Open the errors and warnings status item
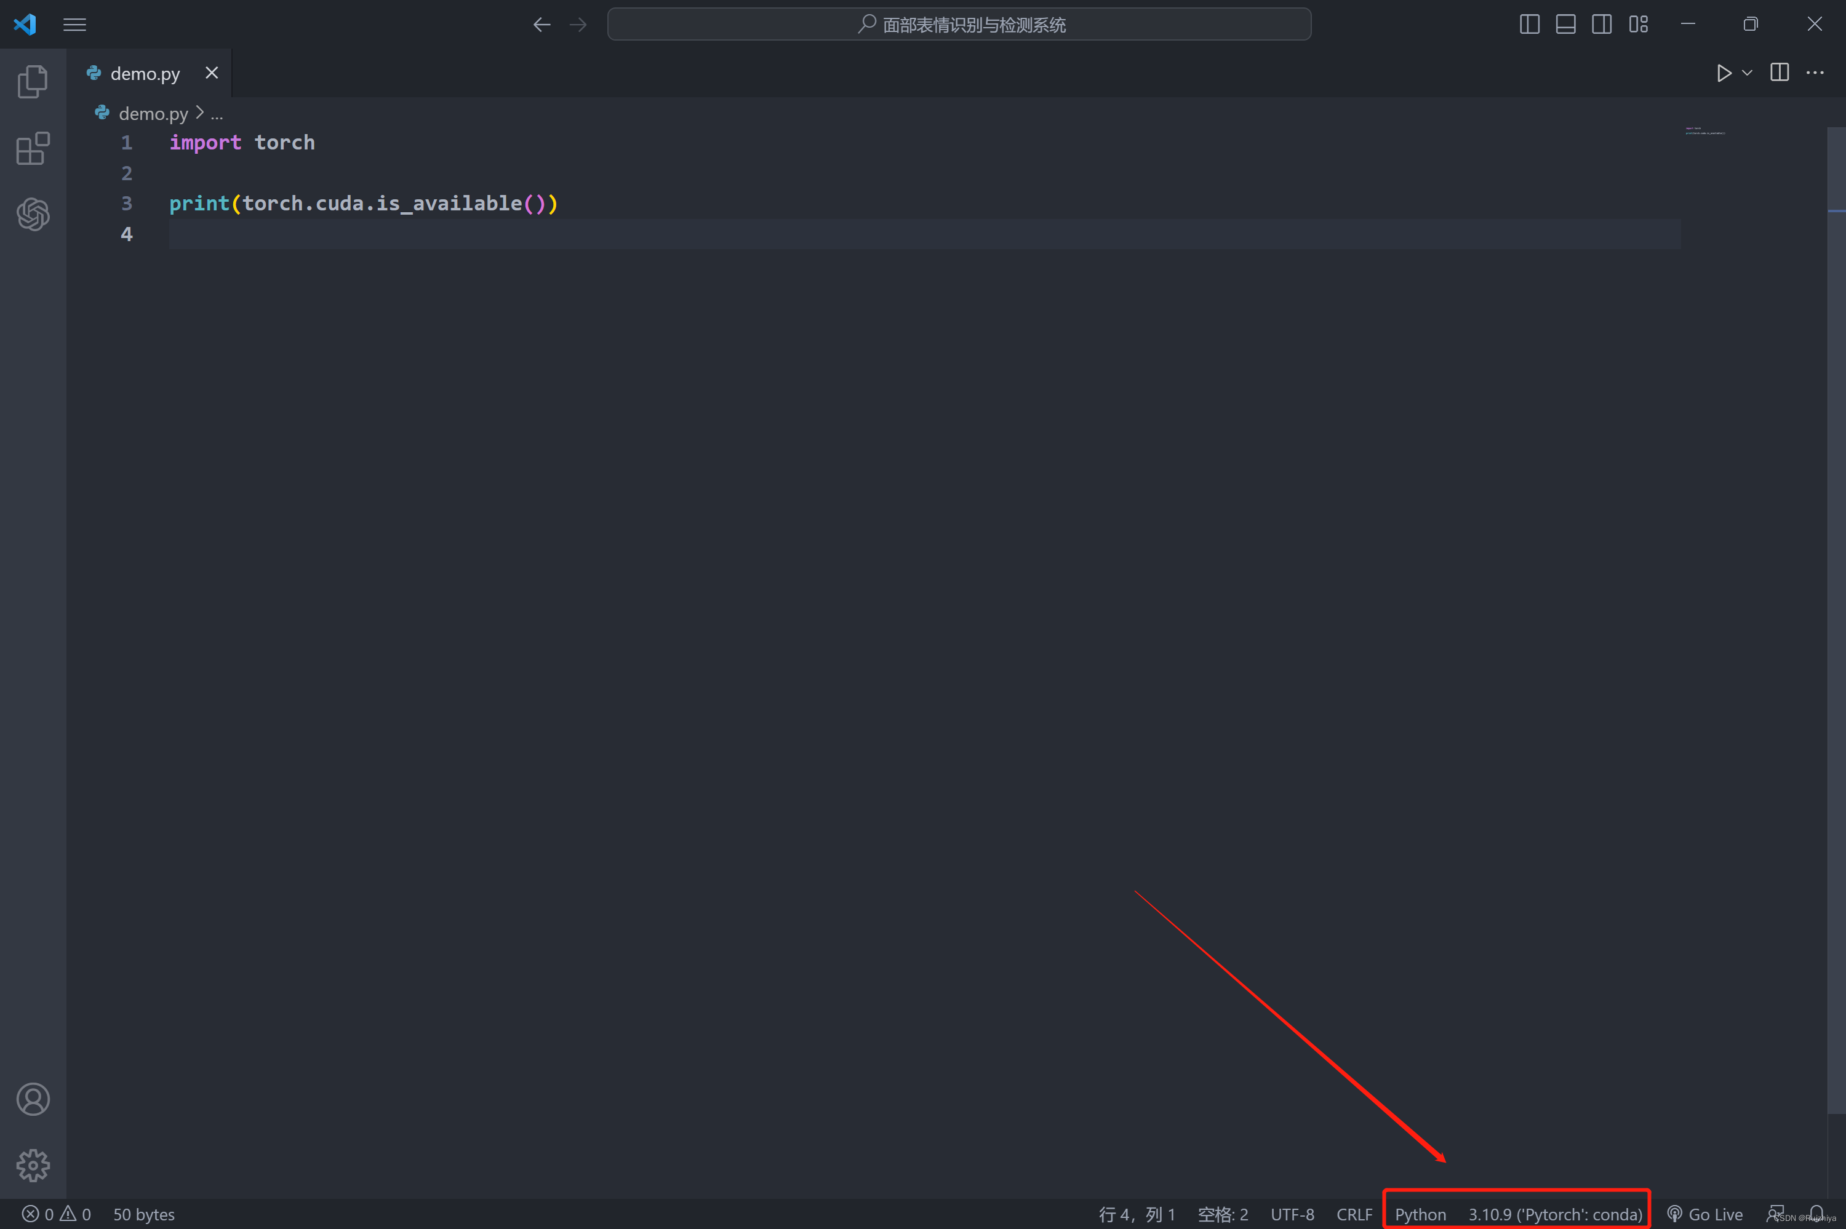1846x1229 pixels. [55, 1214]
